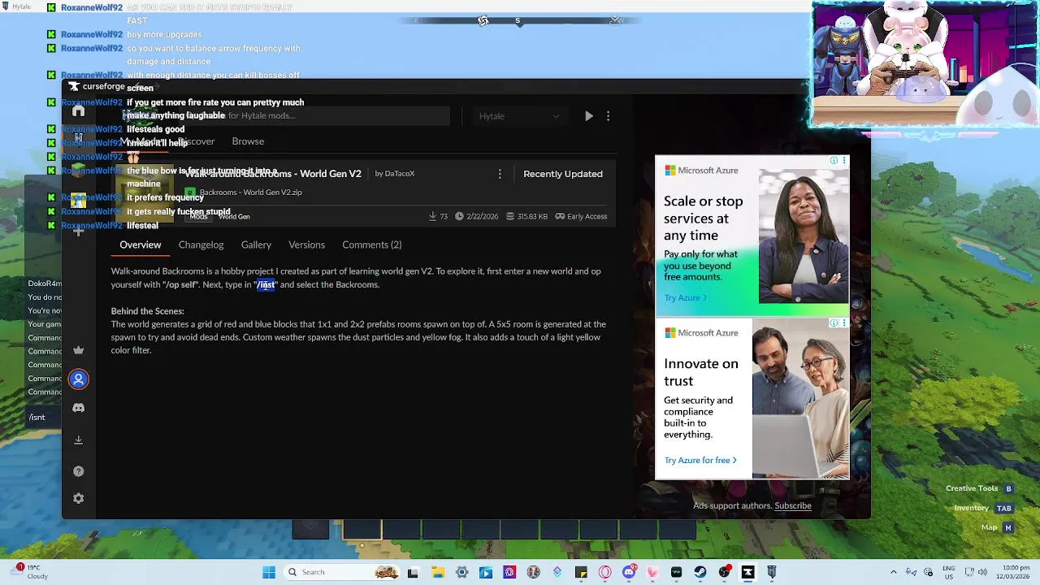Open the Gallery tab

[256, 245]
